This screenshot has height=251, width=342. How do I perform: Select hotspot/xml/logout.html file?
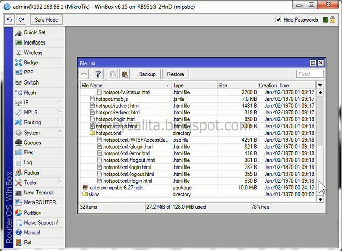198,174
